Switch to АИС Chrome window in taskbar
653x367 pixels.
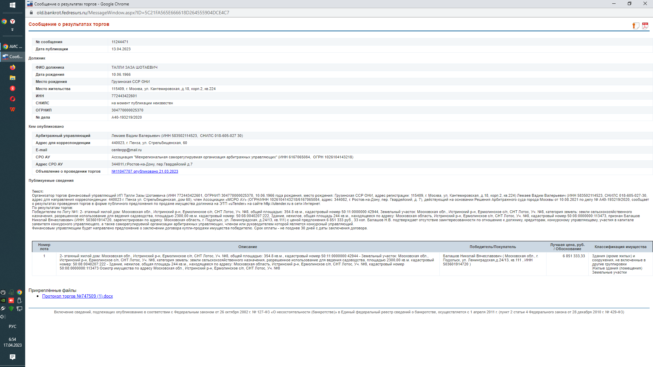click(13, 47)
